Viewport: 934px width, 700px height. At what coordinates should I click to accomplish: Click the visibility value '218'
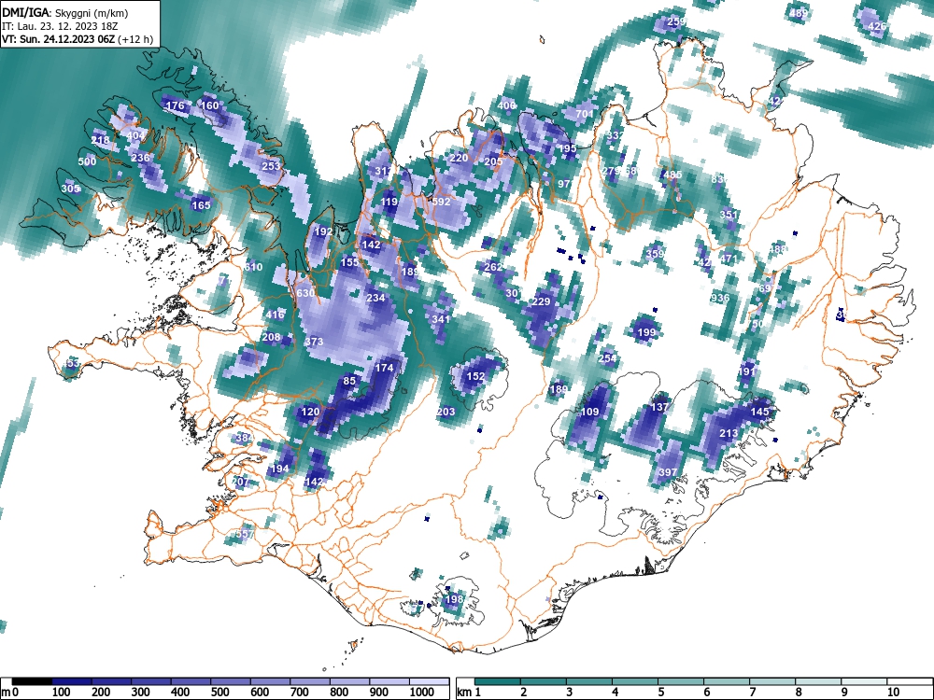[100, 141]
